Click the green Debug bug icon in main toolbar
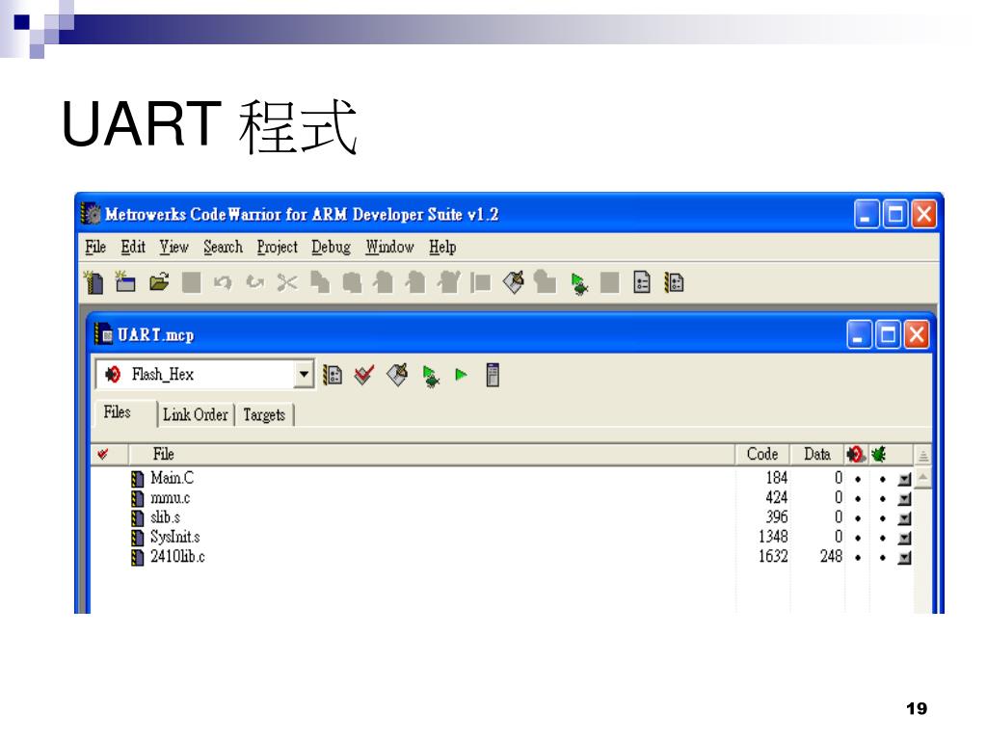 click(x=579, y=284)
